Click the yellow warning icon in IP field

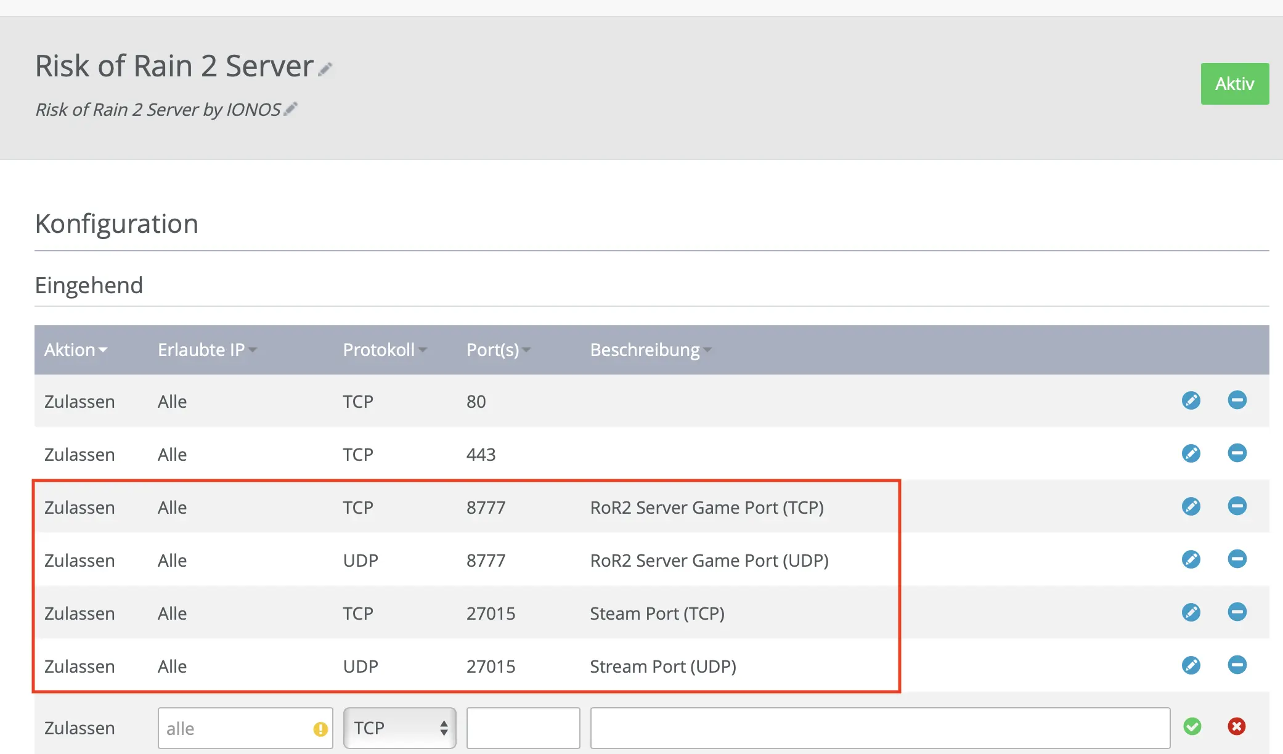320,729
